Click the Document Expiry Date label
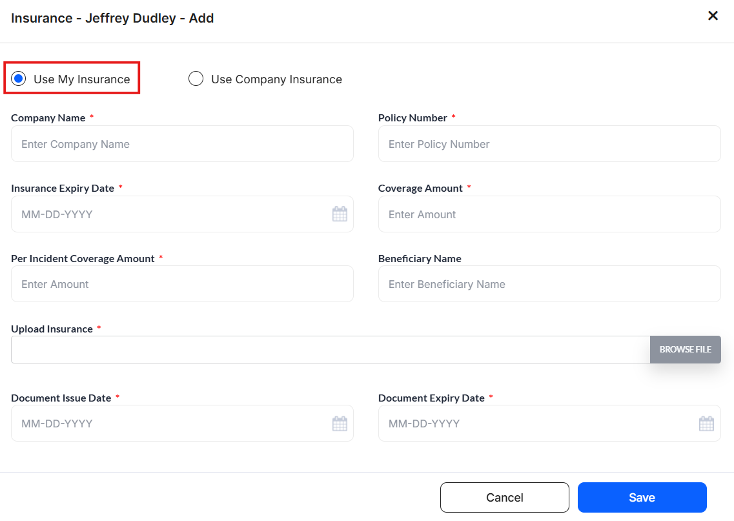This screenshot has height=521, width=734. pos(432,398)
